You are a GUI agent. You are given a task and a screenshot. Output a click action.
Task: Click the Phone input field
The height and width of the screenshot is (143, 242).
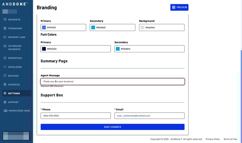75,116
